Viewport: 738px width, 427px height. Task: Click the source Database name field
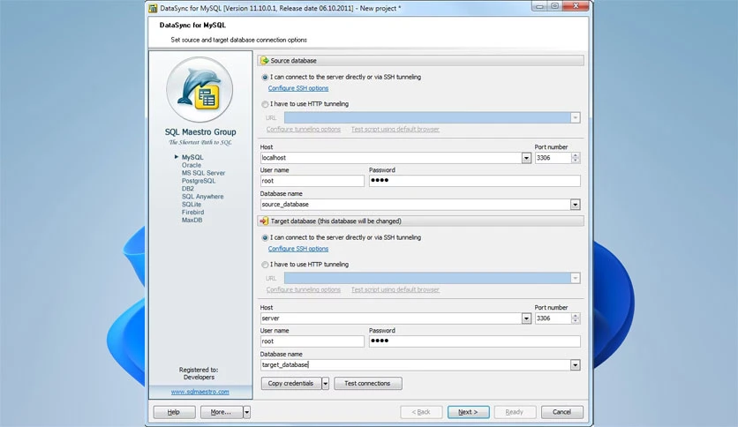click(x=416, y=205)
